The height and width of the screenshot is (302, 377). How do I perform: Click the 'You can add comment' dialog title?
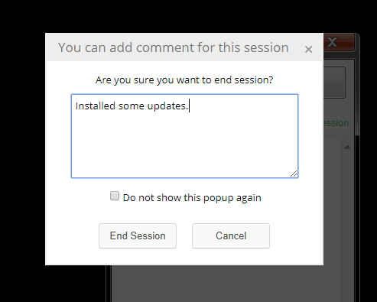174,47
